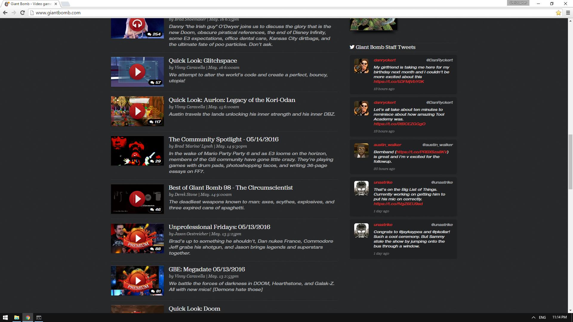Click the podcast headphones icon thumbnail
The width and height of the screenshot is (573, 322).
click(x=137, y=24)
